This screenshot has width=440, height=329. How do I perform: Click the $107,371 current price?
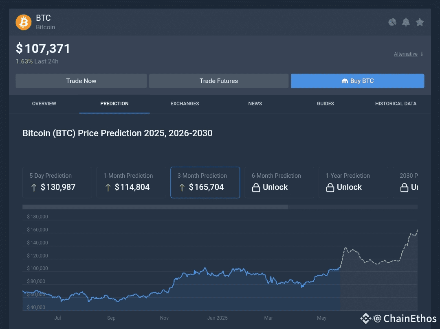pyautogui.click(x=43, y=48)
